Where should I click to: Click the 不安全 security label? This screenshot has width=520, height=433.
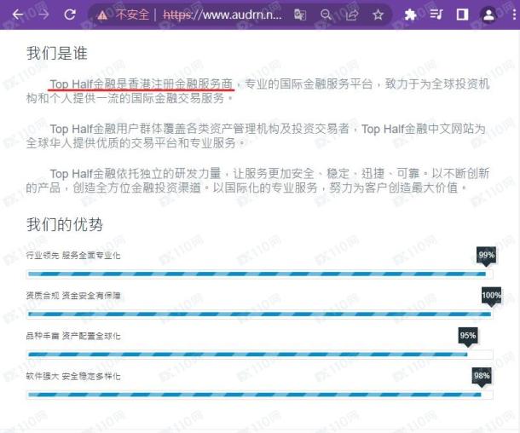click(x=132, y=14)
